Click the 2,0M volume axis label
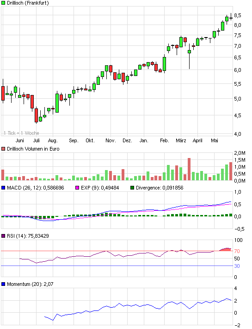 point(240,153)
